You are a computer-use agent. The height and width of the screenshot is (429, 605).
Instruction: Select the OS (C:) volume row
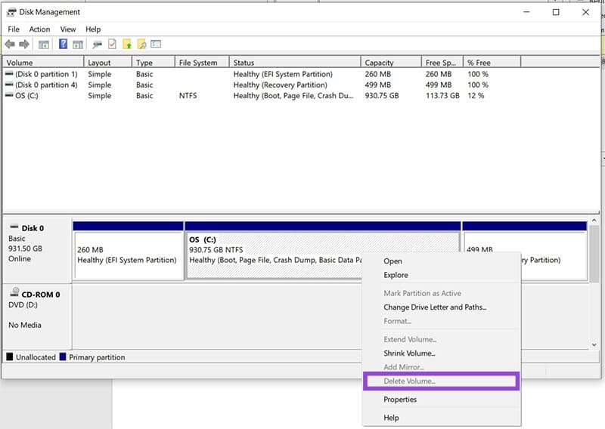tap(26, 96)
